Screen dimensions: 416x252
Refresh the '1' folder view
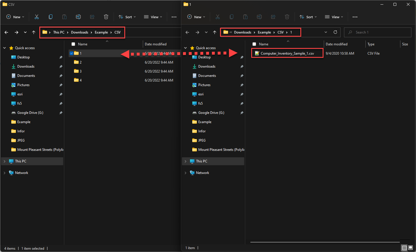coord(335,32)
